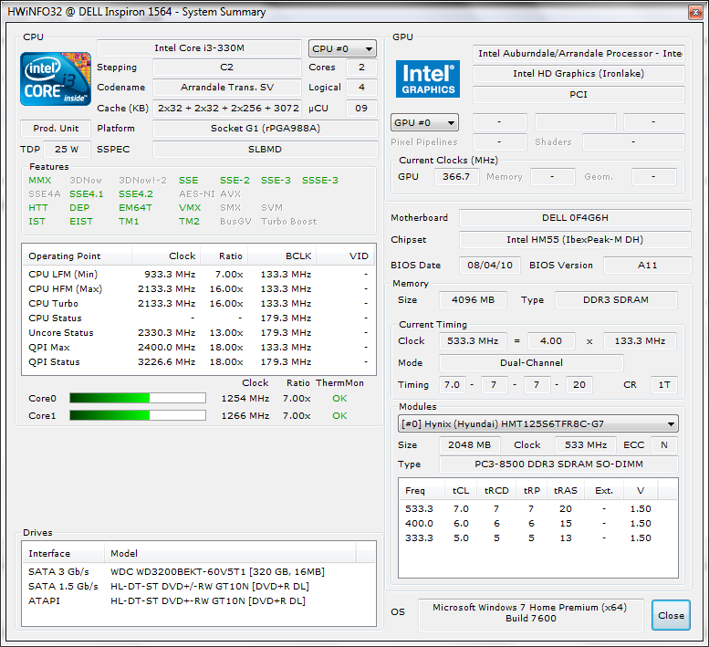Screen dimensions: 709x647
Task: Select the QPI Max row
Action: click(x=199, y=348)
